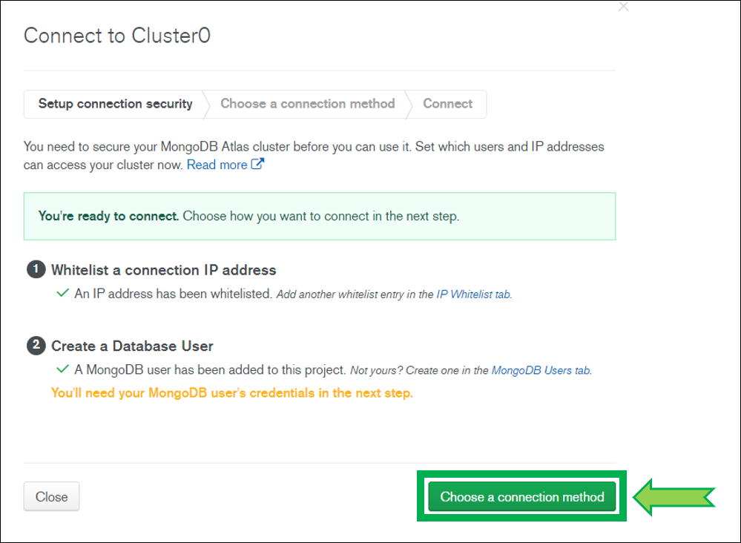This screenshot has height=543, width=741.
Task: Click the Whitelist a connection IP address heading
Action: coord(163,270)
